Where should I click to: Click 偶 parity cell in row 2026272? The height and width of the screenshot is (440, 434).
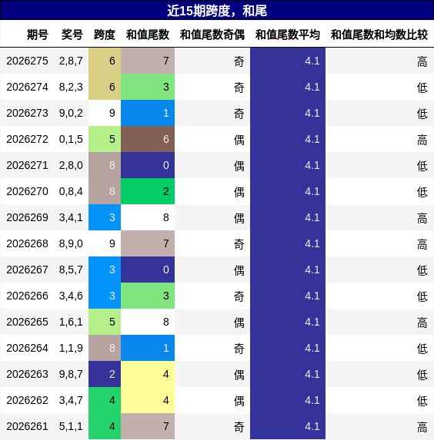tap(212, 139)
